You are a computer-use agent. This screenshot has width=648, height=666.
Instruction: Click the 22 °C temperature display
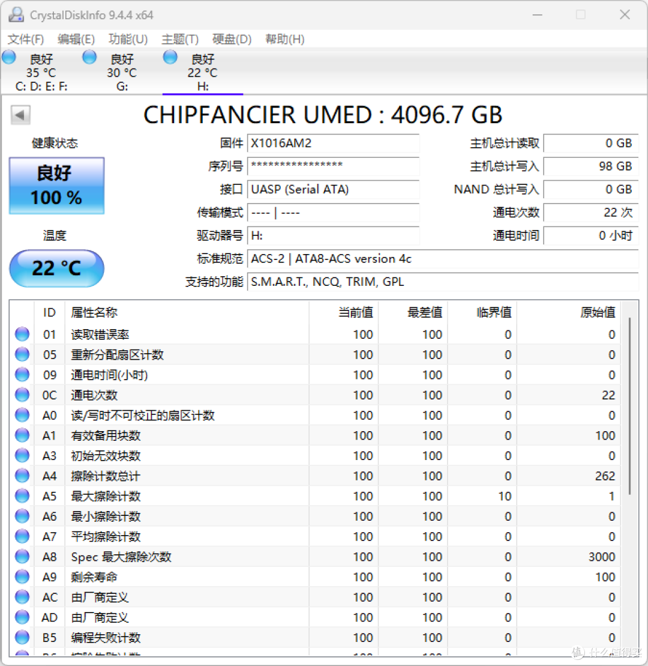pos(56,268)
